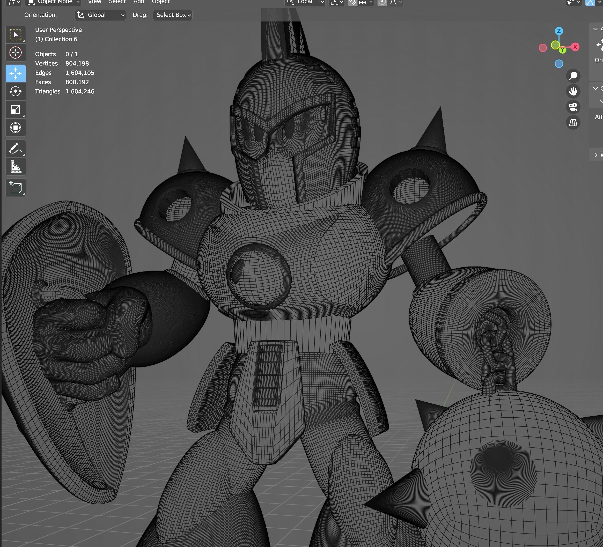Select the 3D Cursor tool
The width and height of the screenshot is (603, 547).
[16, 53]
